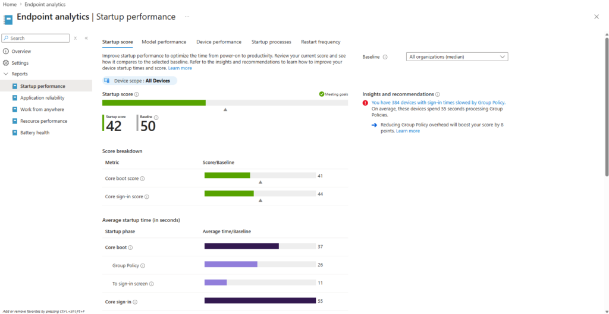Click info icon for Core sign-in score
The width and height of the screenshot is (609, 314).
[x=147, y=196]
